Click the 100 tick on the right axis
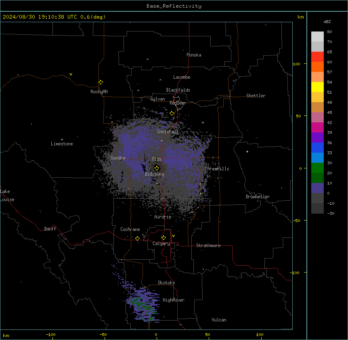Viewport: 348px width, 340px height. [296, 64]
